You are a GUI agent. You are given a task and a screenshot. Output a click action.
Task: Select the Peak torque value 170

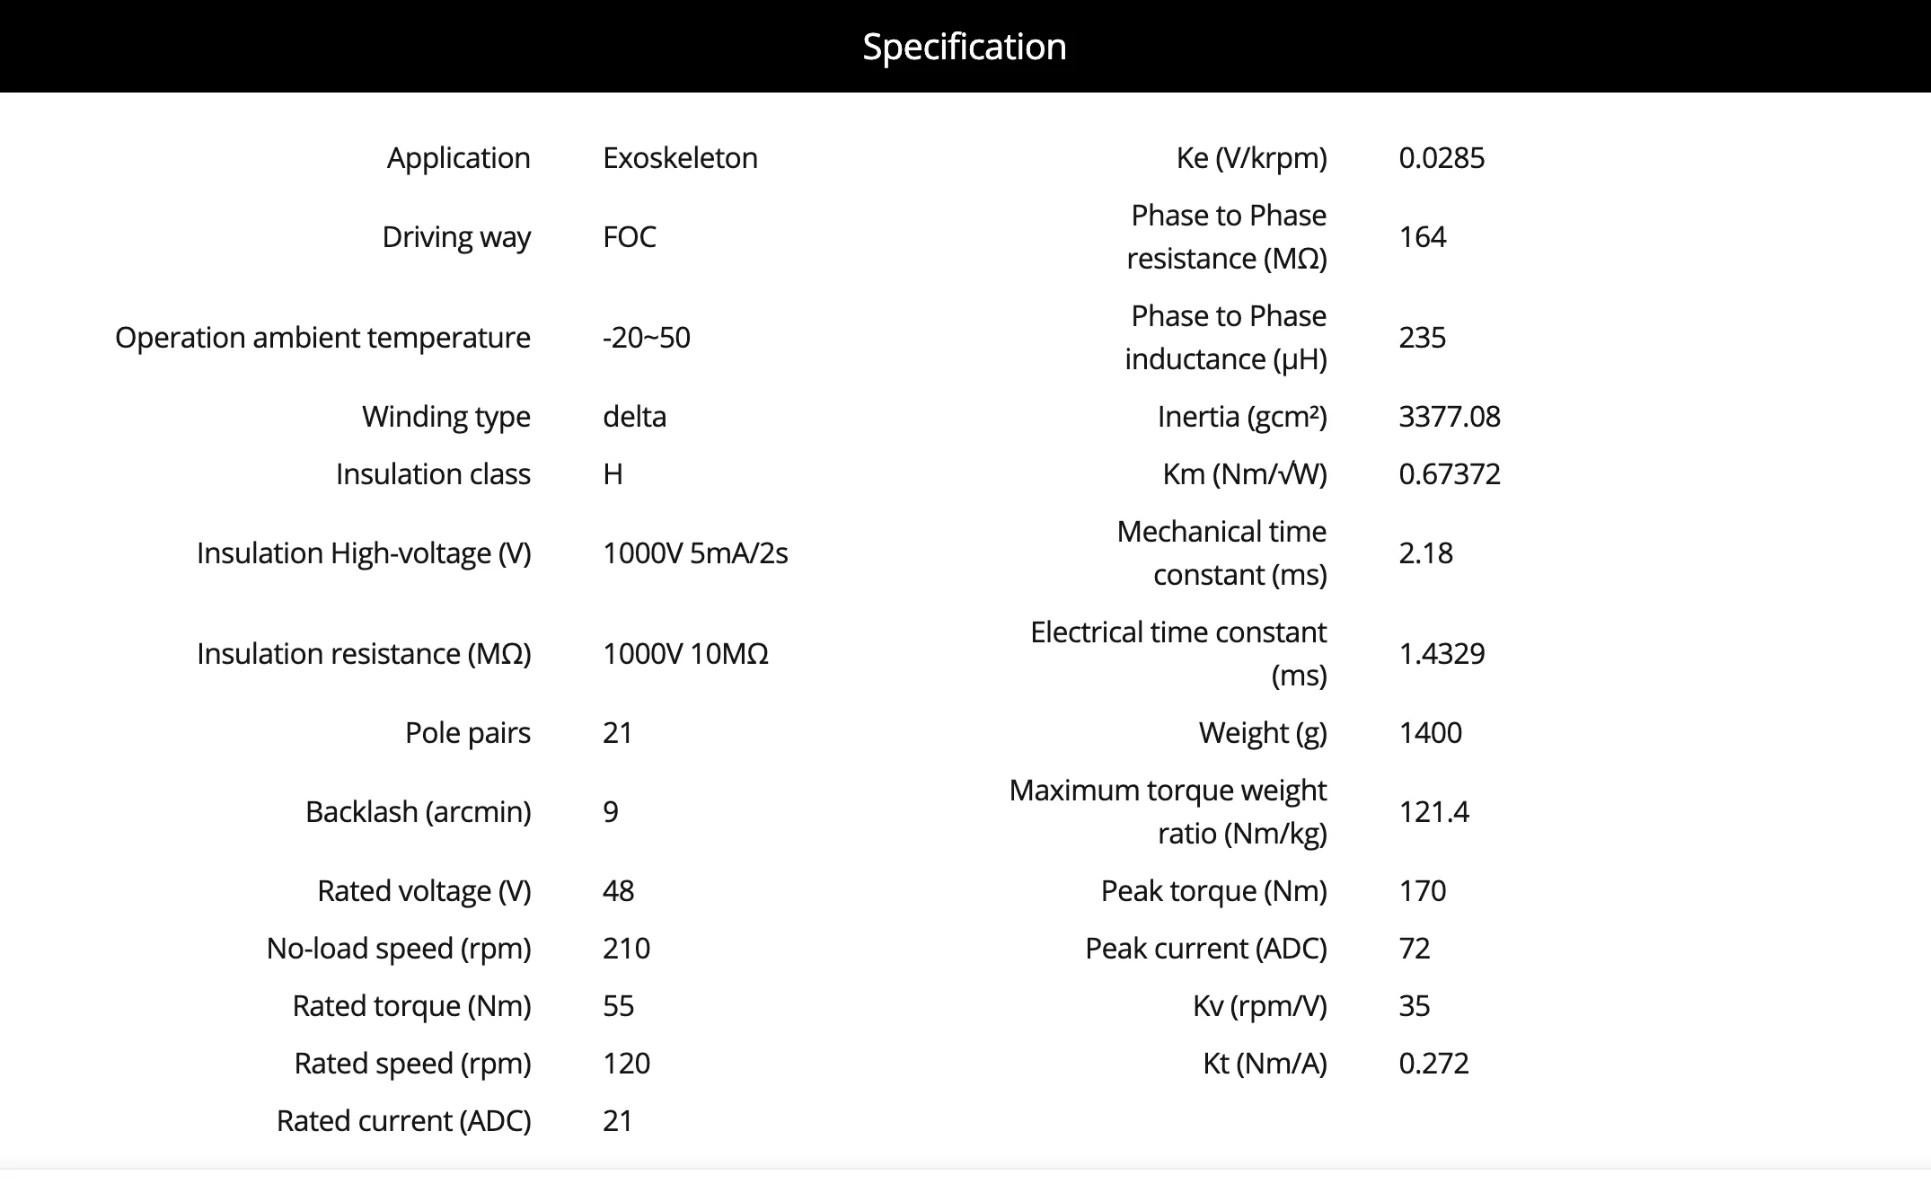click(1423, 891)
